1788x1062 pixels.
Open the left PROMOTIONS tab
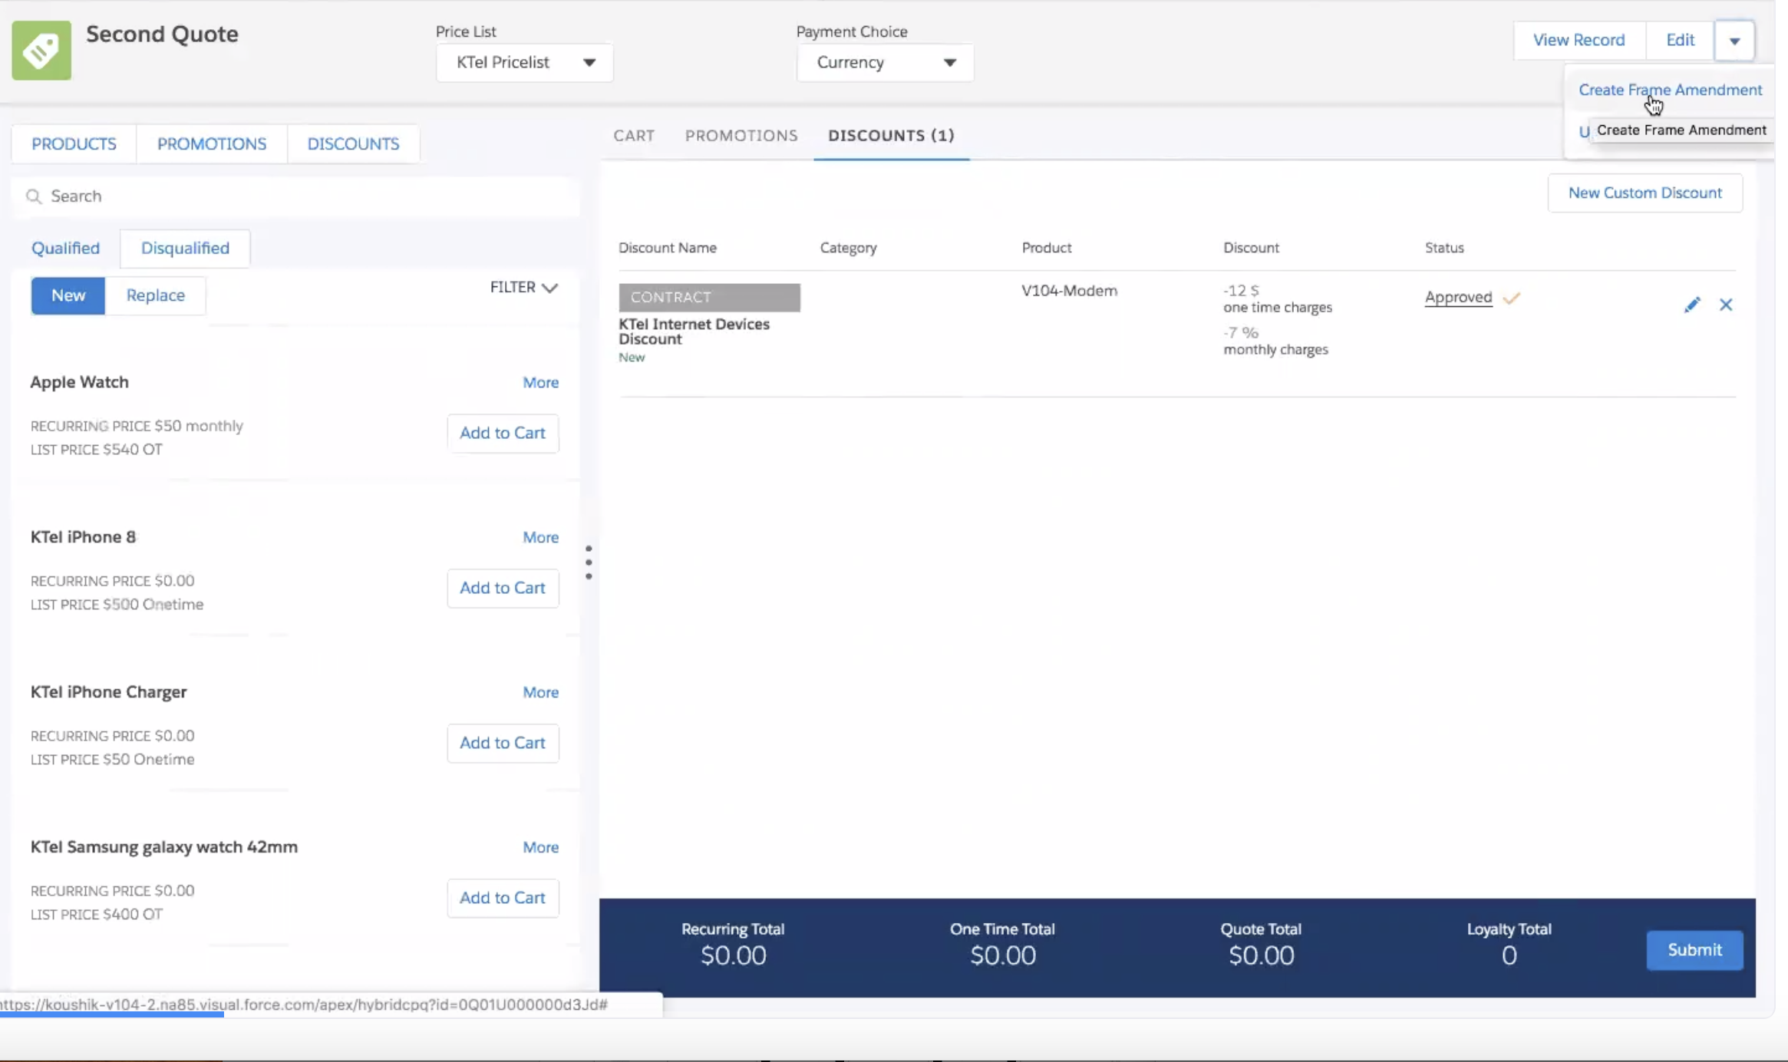click(212, 143)
